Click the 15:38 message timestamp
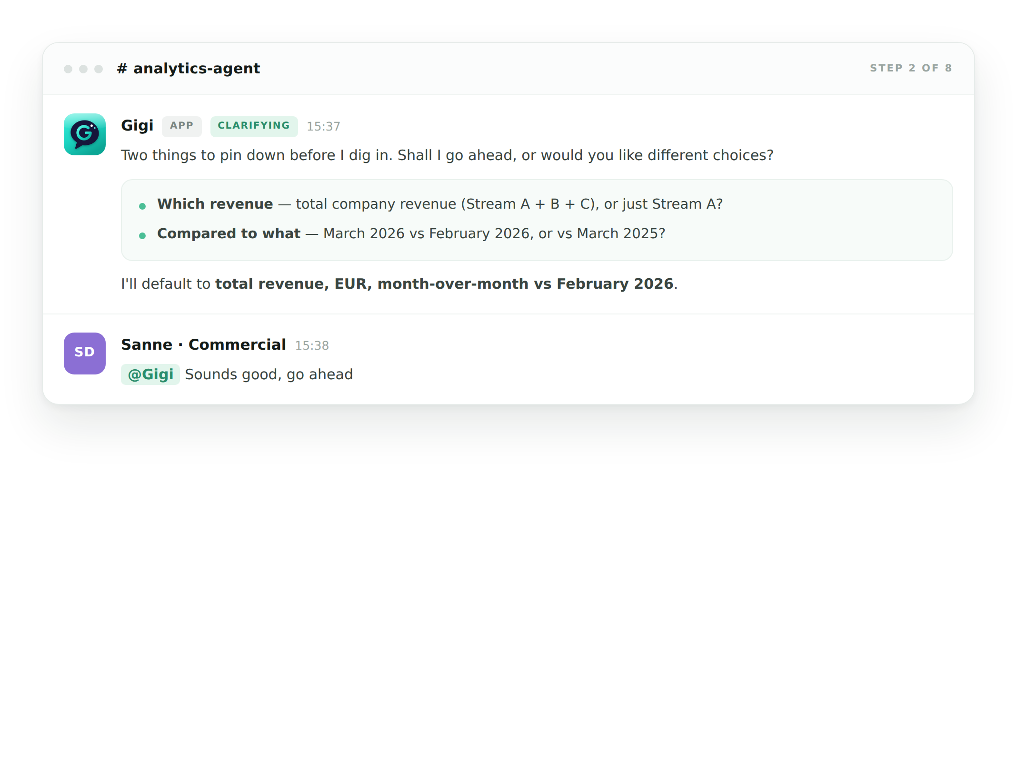The image size is (1017, 768). click(x=312, y=346)
